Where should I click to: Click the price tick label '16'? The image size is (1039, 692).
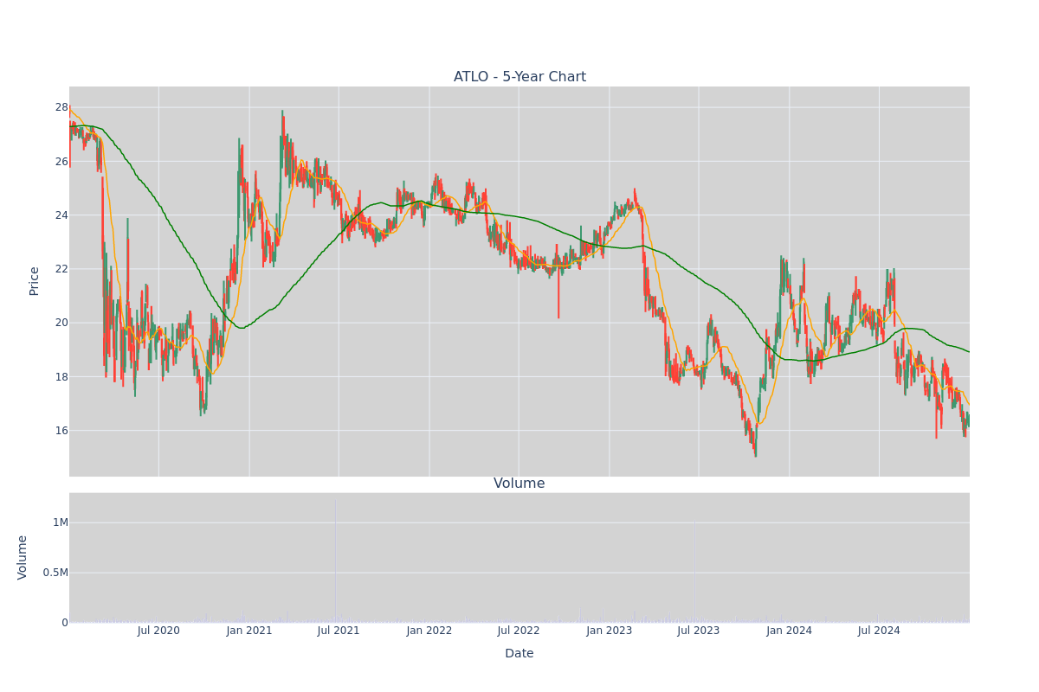click(x=61, y=430)
